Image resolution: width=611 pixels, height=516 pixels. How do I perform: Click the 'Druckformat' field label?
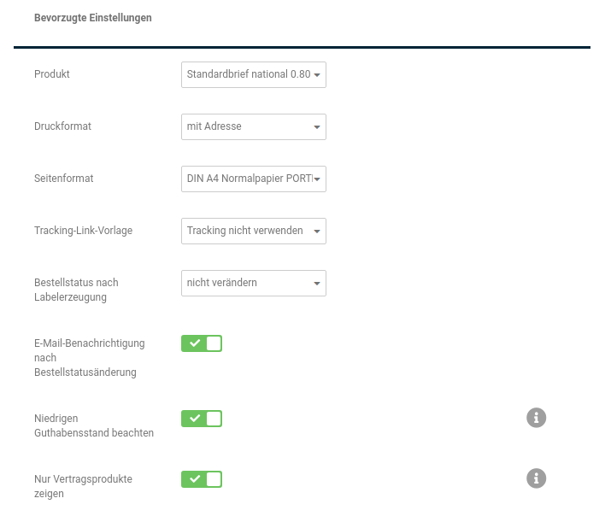pyautogui.click(x=62, y=126)
